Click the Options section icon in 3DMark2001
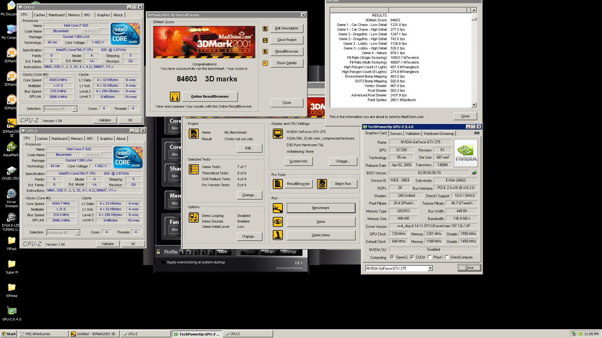This screenshot has width=602, height=338. [194, 217]
